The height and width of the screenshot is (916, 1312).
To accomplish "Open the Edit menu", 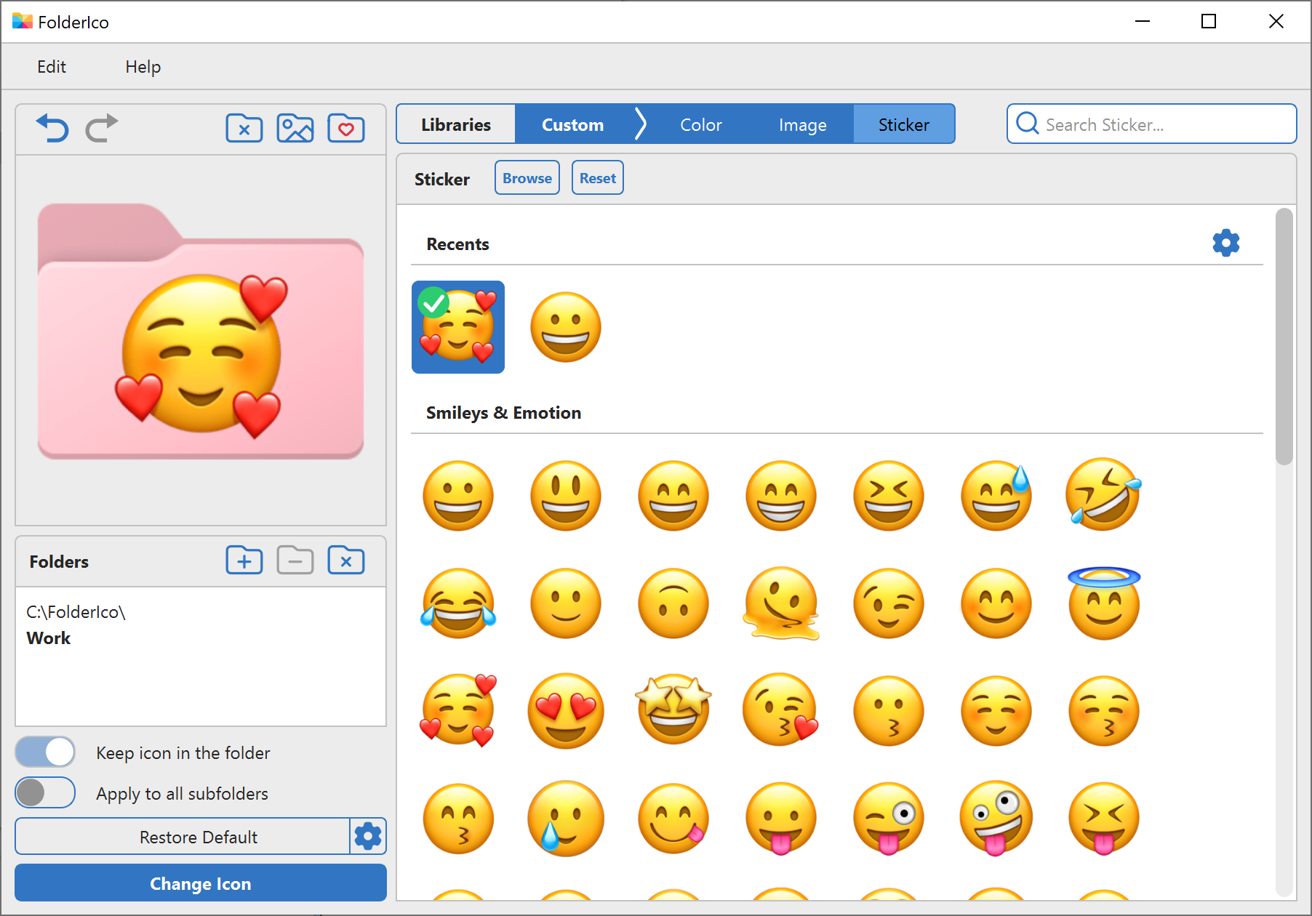I will point(51,66).
